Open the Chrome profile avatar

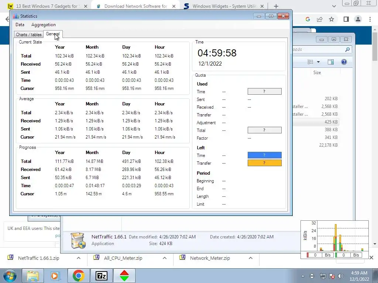click(x=358, y=19)
